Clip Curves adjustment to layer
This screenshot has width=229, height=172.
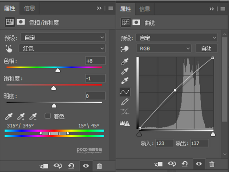[x=159, y=164]
